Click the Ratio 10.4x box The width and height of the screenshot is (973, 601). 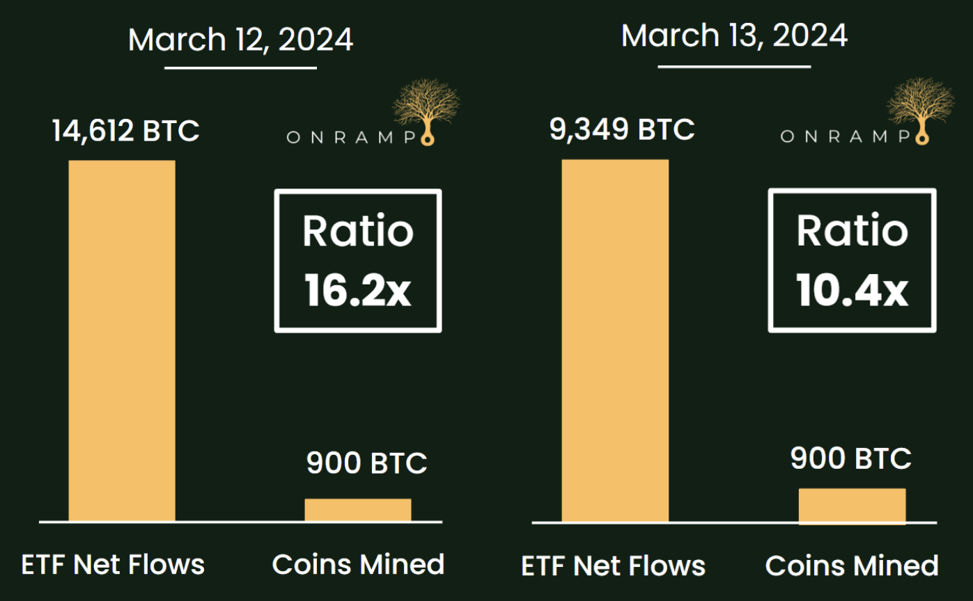point(852,261)
